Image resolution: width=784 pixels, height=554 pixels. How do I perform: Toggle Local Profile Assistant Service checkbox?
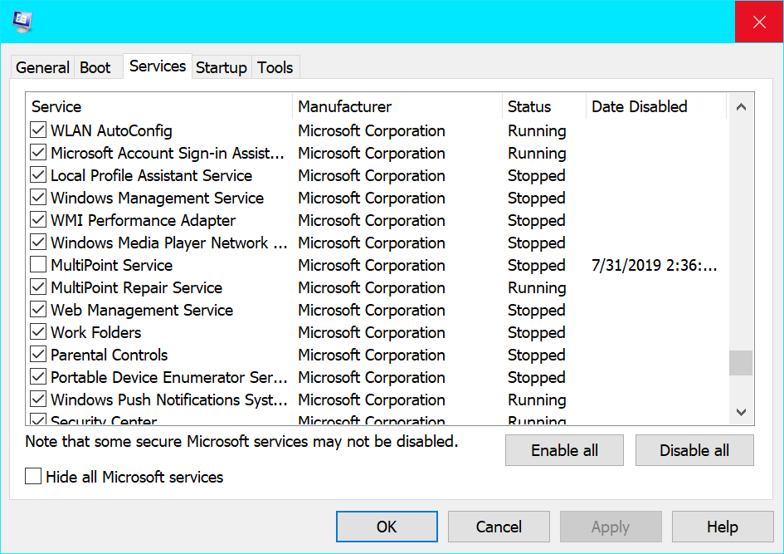[x=38, y=175]
